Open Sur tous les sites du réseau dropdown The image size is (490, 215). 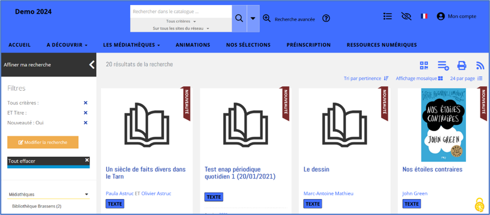pyautogui.click(x=181, y=29)
